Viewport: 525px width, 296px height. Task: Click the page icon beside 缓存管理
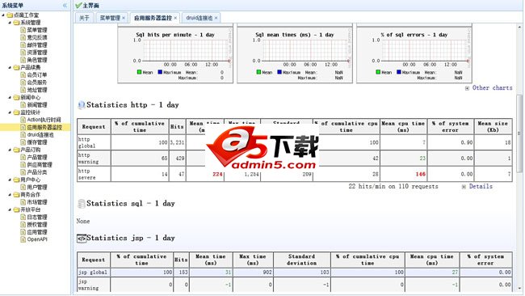click(23, 142)
